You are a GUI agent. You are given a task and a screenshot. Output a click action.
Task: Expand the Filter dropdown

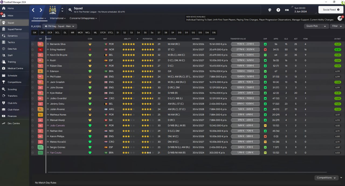tap(337, 26)
